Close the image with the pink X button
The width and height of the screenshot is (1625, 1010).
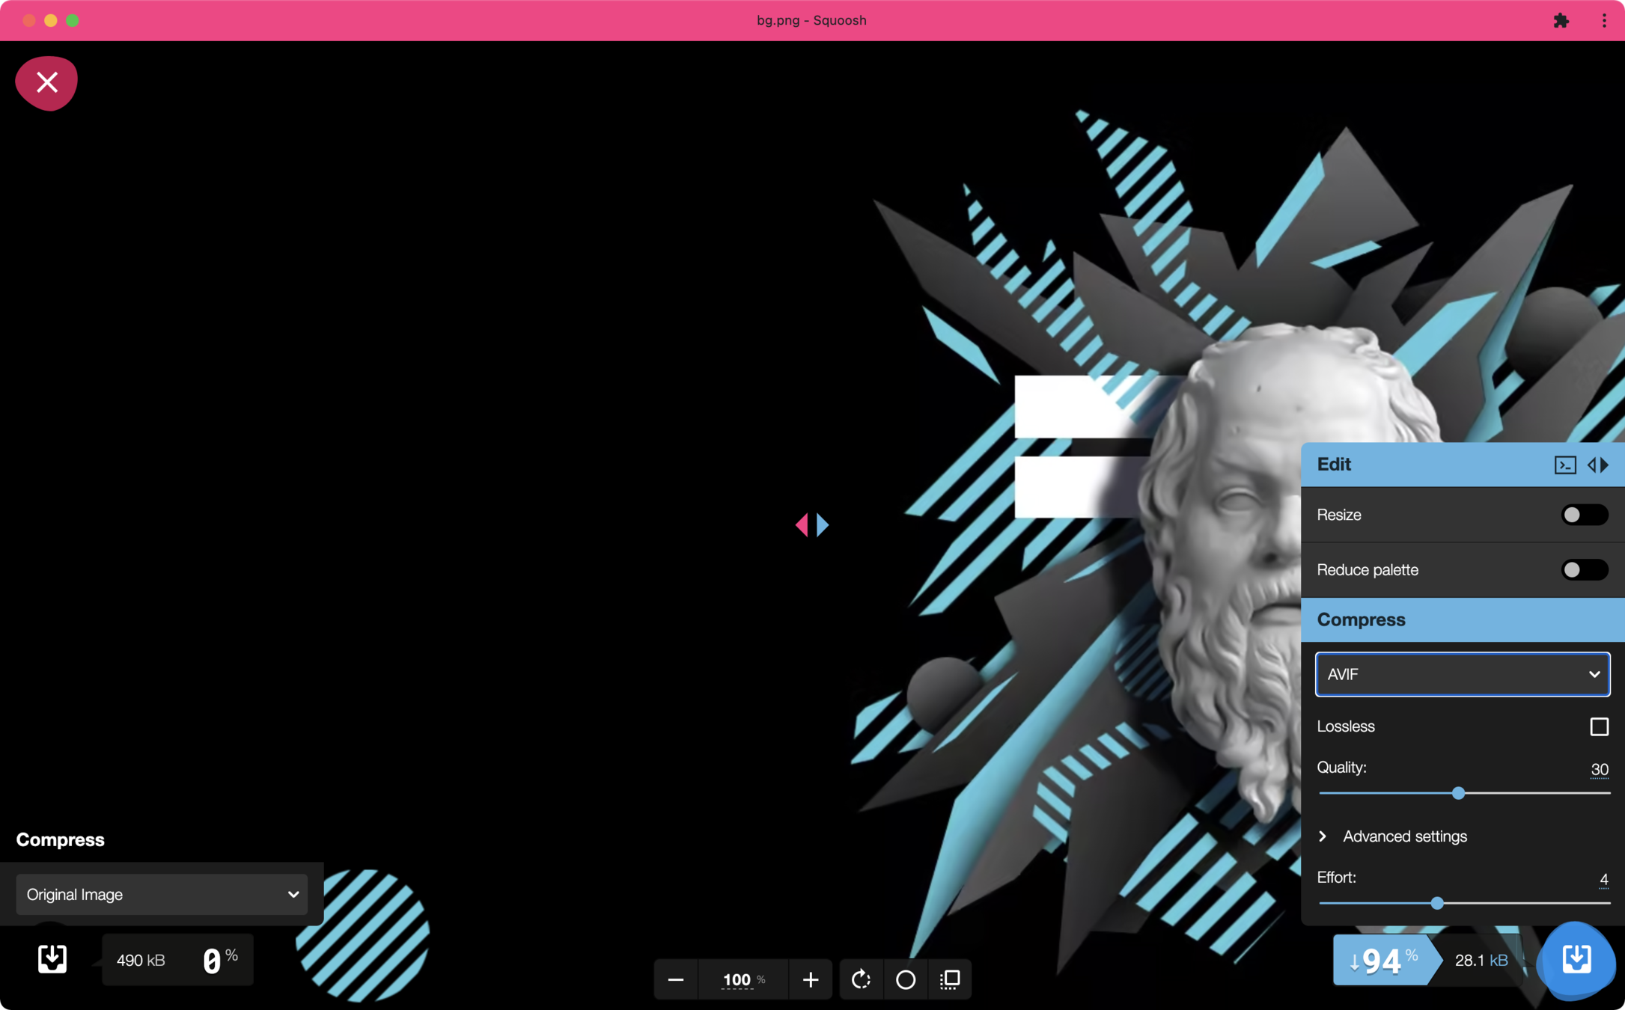pyautogui.click(x=46, y=82)
